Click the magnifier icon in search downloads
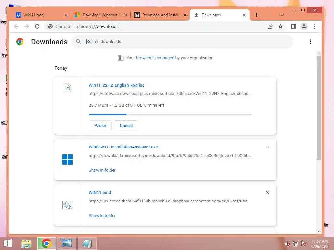The image size is (334, 250). (x=78, y=42)
